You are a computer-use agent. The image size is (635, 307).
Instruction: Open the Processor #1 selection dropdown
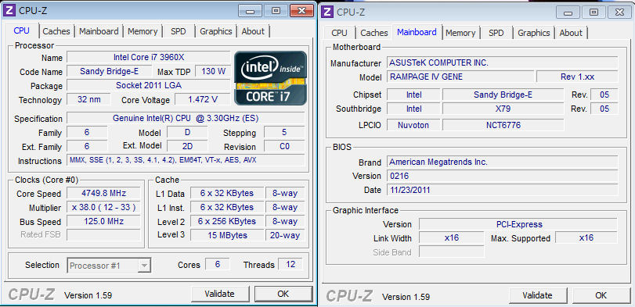tap(110, 266)
